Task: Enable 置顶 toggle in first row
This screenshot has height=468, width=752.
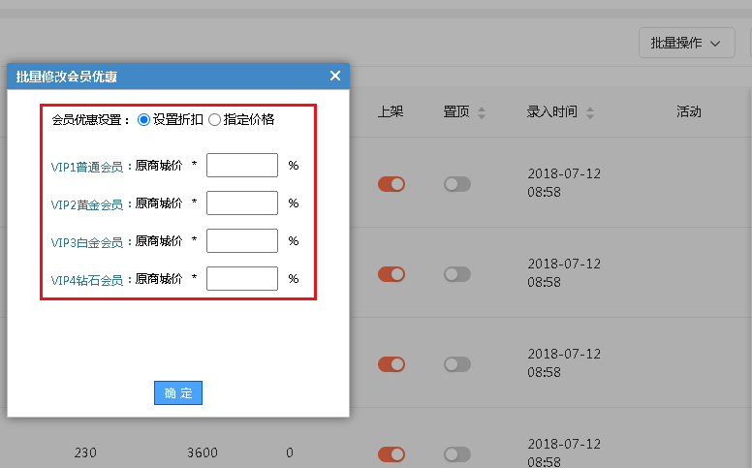Action: tap(457, 184)
